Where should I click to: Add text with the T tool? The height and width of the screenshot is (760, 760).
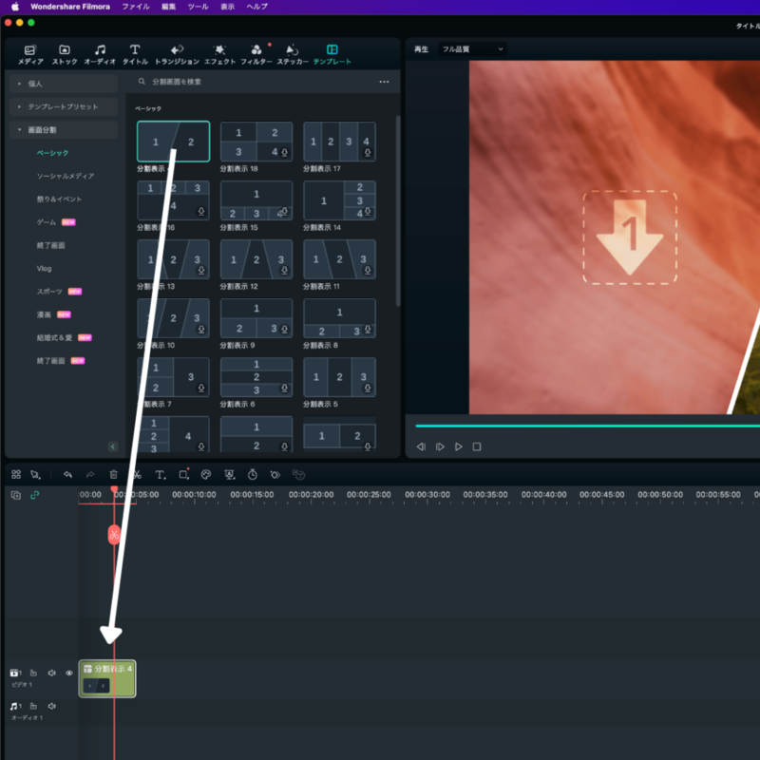(160, 475)
